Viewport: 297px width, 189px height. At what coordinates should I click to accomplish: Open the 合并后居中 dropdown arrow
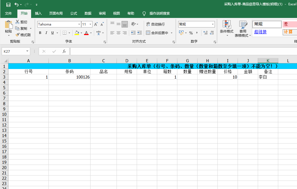[x=171, y=33]
